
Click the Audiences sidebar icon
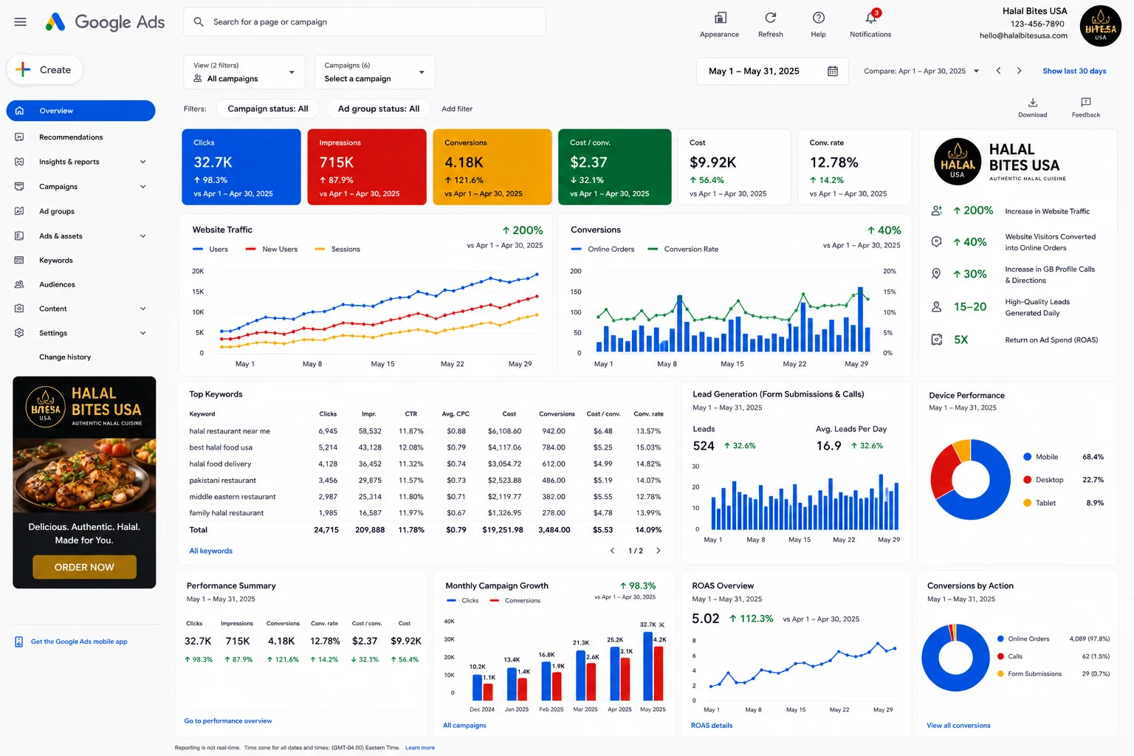click(x=19, y=284)
